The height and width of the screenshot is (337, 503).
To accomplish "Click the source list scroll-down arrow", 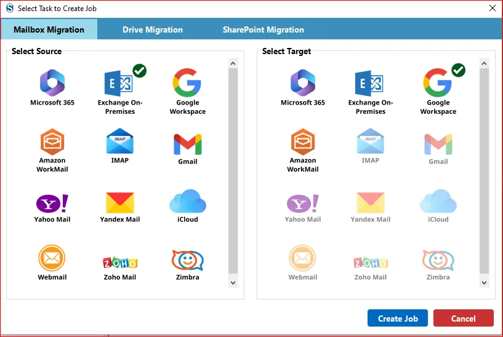I will coord(233,283).
